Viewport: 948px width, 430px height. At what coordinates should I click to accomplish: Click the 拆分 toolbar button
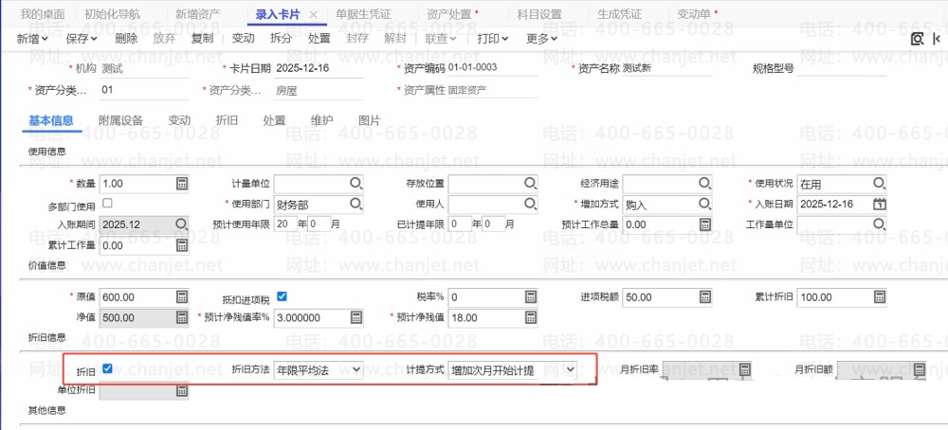[281, 39]
